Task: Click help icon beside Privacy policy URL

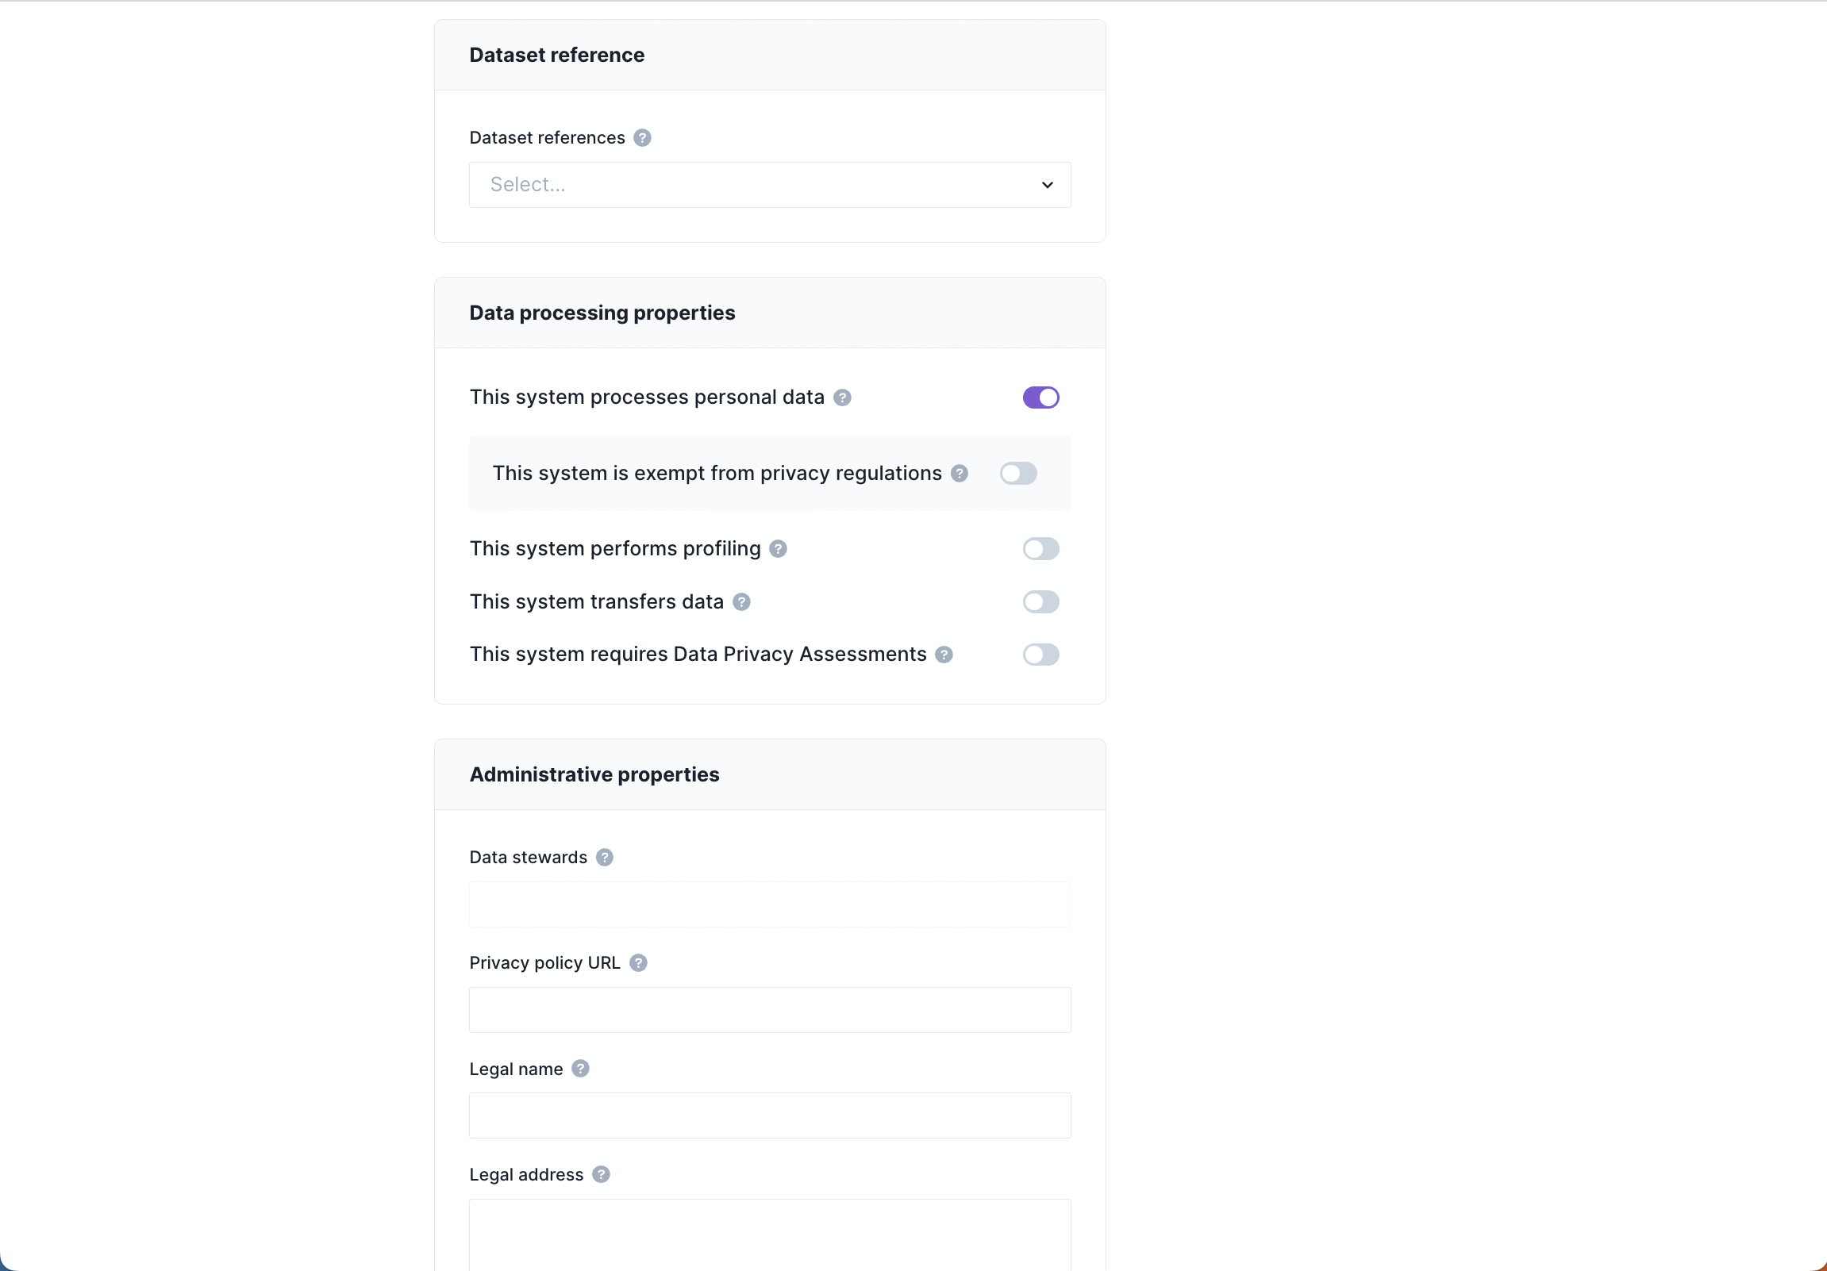Action: (638, 963)
